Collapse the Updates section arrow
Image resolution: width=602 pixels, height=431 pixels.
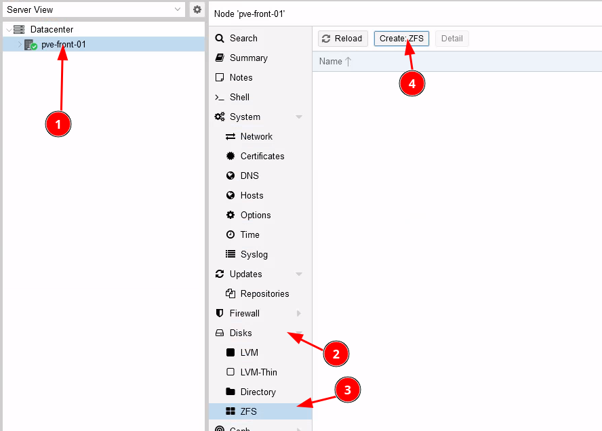tap(299, 274)
